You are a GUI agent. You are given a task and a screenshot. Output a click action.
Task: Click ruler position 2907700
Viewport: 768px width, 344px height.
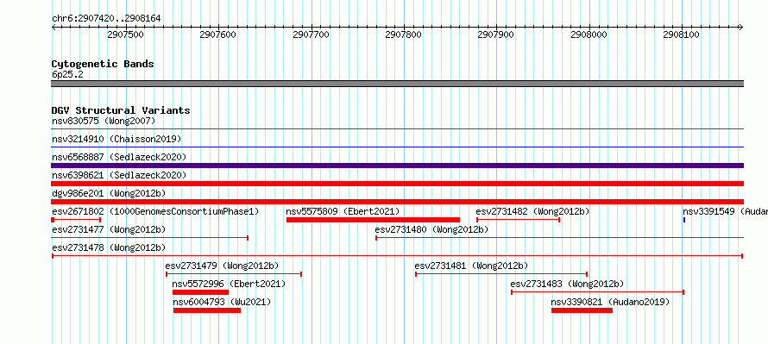click(311, 34)
